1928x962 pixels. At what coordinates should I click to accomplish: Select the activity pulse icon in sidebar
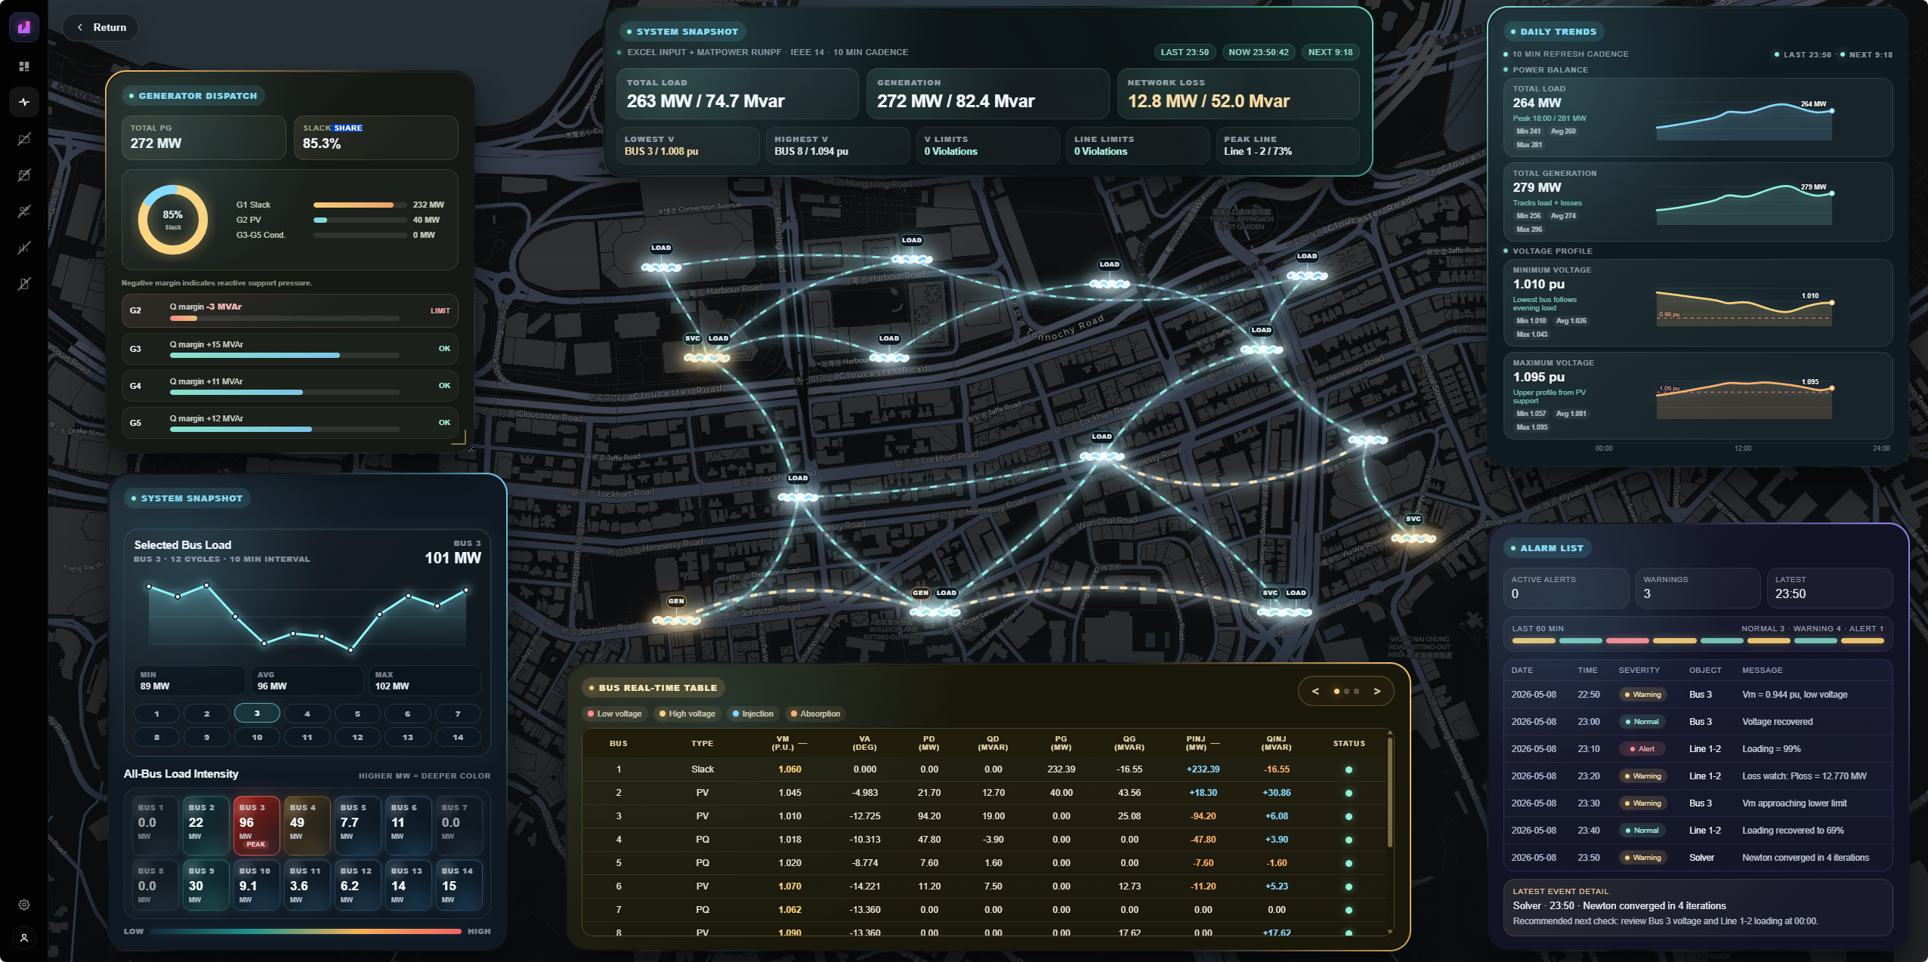click(24, 102)
